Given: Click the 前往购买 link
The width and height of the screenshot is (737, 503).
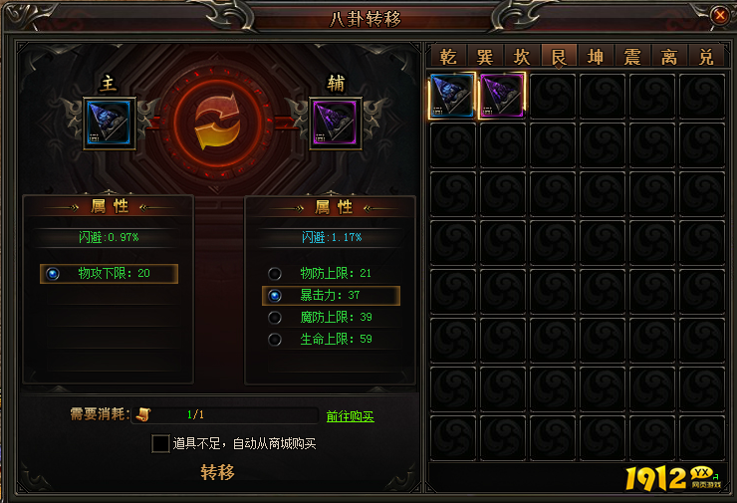Looking at the screenshot, I should point(351,416).
